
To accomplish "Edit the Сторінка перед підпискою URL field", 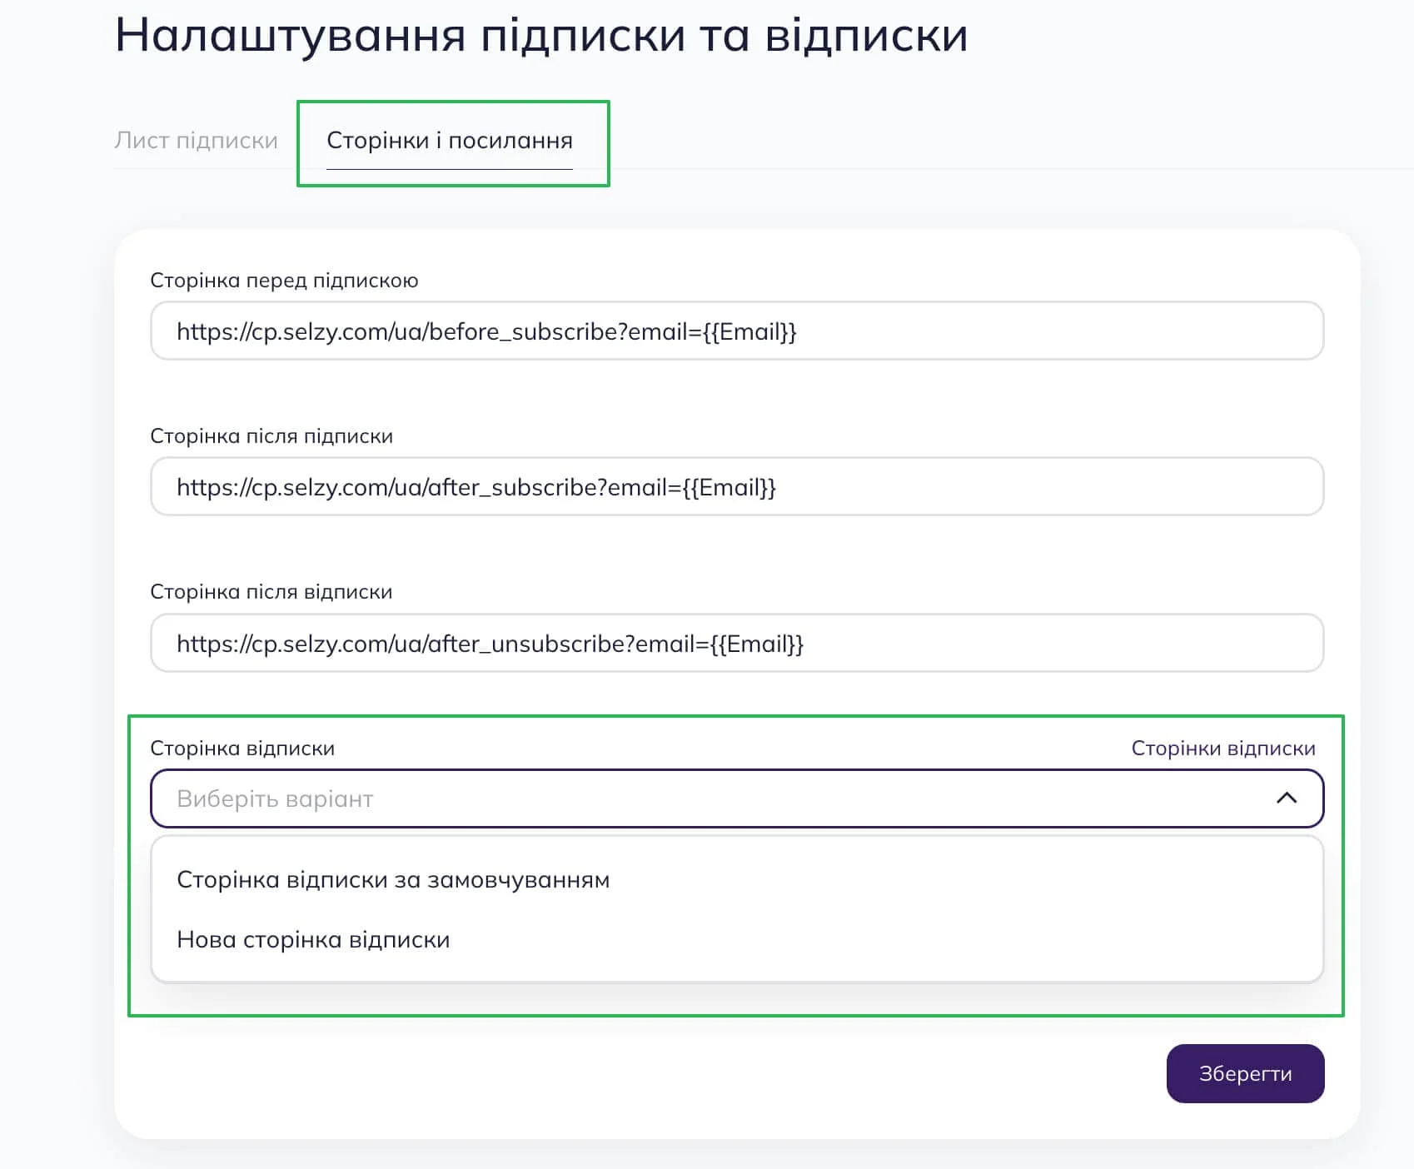I will pos(737,331).
